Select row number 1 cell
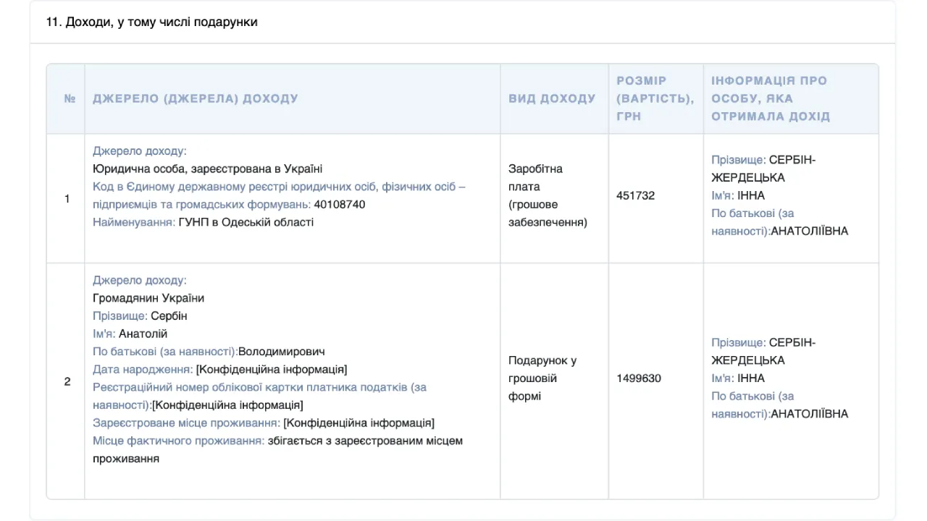The height and width of the screenshot is (521, 927). 67,198
